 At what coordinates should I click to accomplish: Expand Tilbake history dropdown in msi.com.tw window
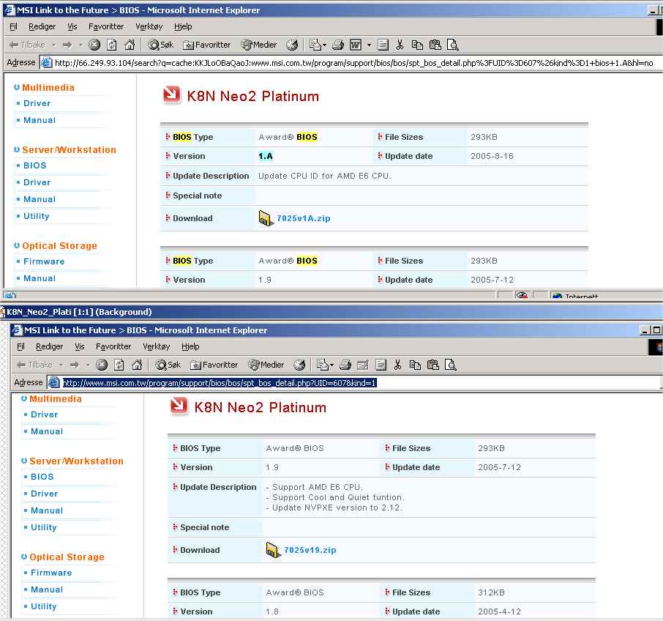[61, 365]
